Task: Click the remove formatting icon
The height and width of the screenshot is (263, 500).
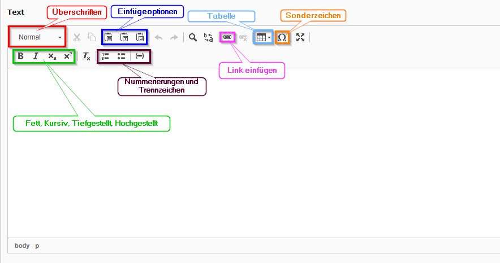Action: click(86, 56)
